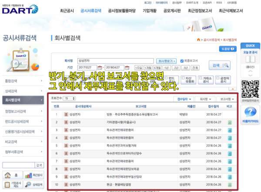The height and width of the screenshot is (192, 261).
Task: Click the QR code image
Action: coord(250,89)
